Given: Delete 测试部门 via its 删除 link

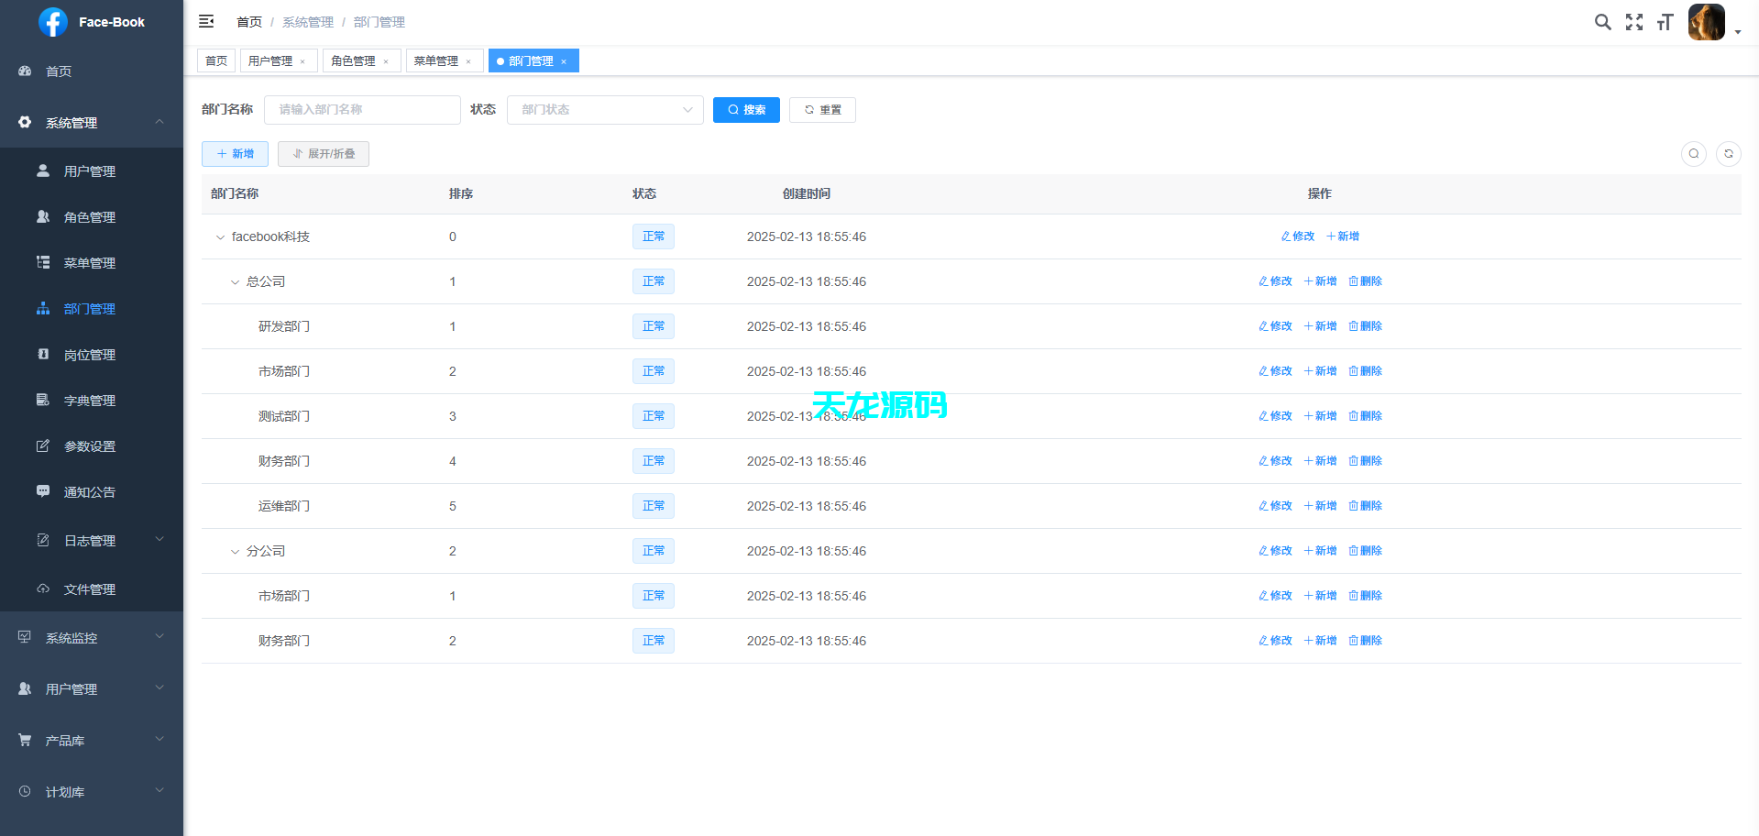Looking at the screenshot, I should (1365, 415).
